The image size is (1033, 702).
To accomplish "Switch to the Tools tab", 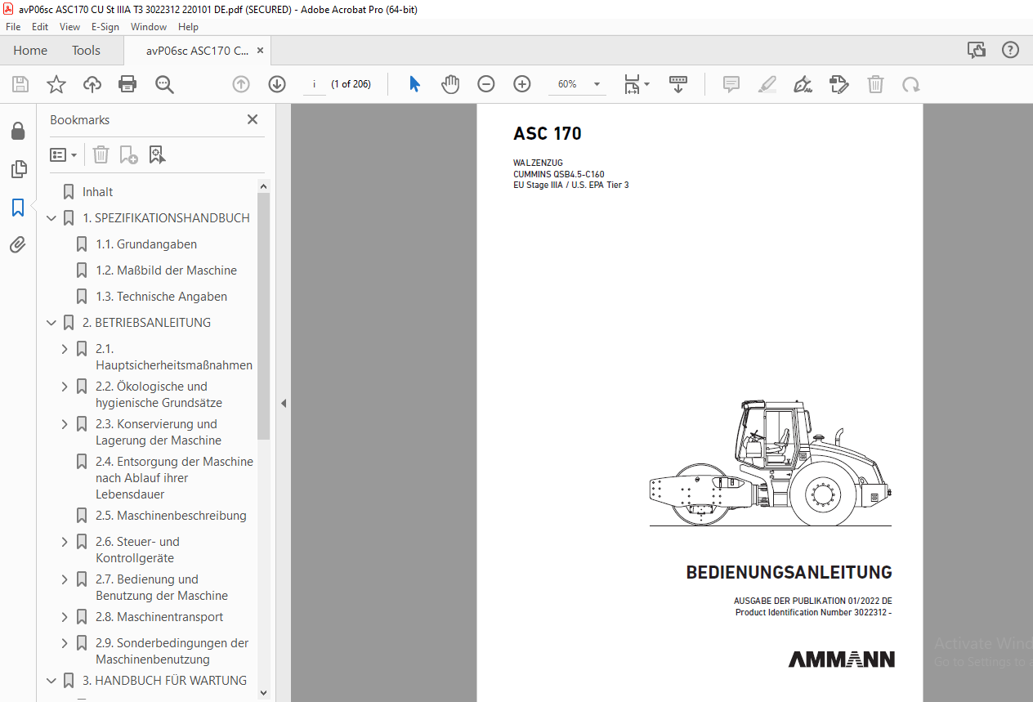I will point(86,50).
